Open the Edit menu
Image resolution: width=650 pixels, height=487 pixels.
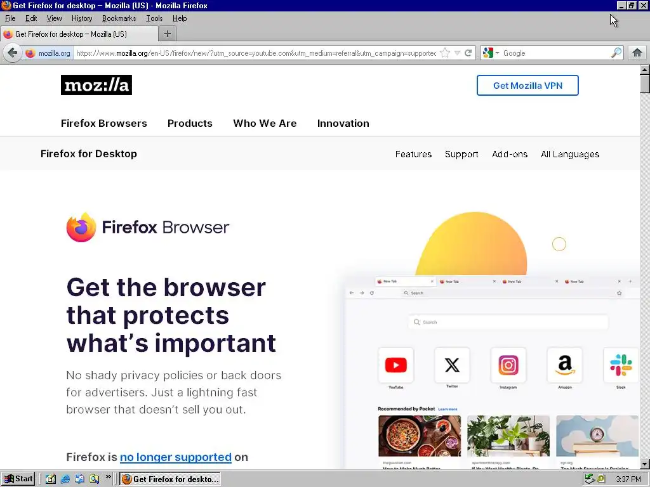31,18
